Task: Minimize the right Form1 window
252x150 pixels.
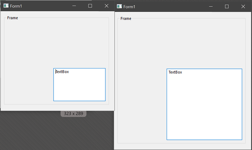Action: click(x=210, y=7)
